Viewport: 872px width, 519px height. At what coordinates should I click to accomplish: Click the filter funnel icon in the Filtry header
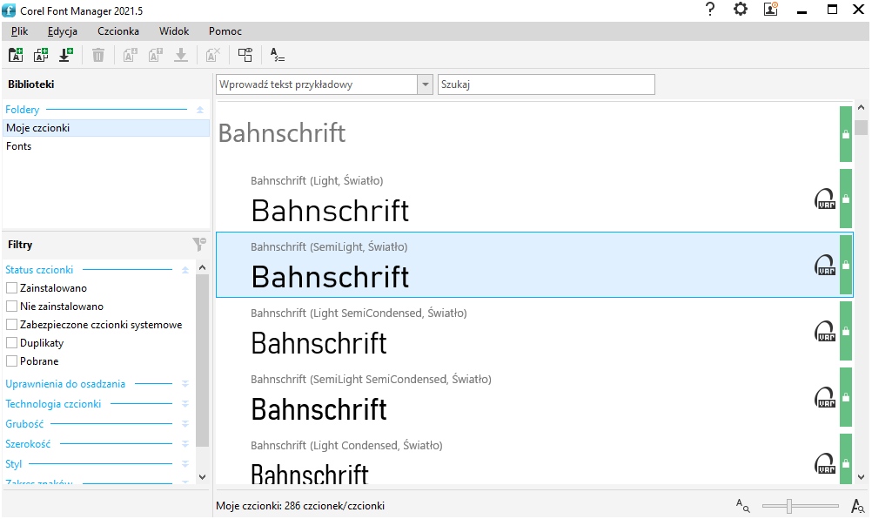click(x=199, y=245)
